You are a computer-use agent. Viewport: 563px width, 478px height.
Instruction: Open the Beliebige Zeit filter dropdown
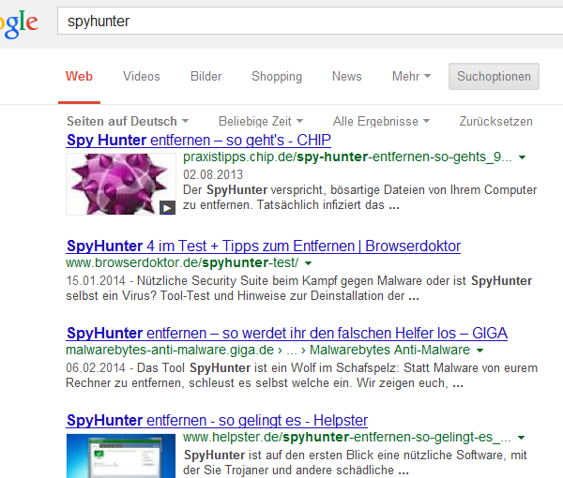click(x=261, y=121)
